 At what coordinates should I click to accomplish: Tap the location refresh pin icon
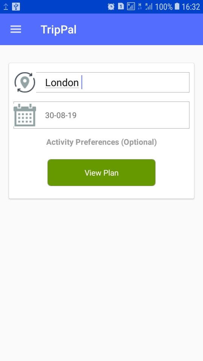pyautogui.click(x=25, y=82)
